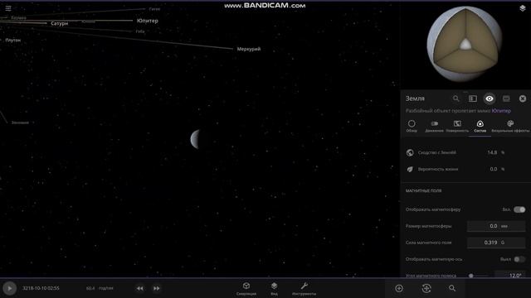The height and width of the screenshot is (298, 531).
Task: Select the Меркурий label in space view
Action: click(x=249, y=49)
